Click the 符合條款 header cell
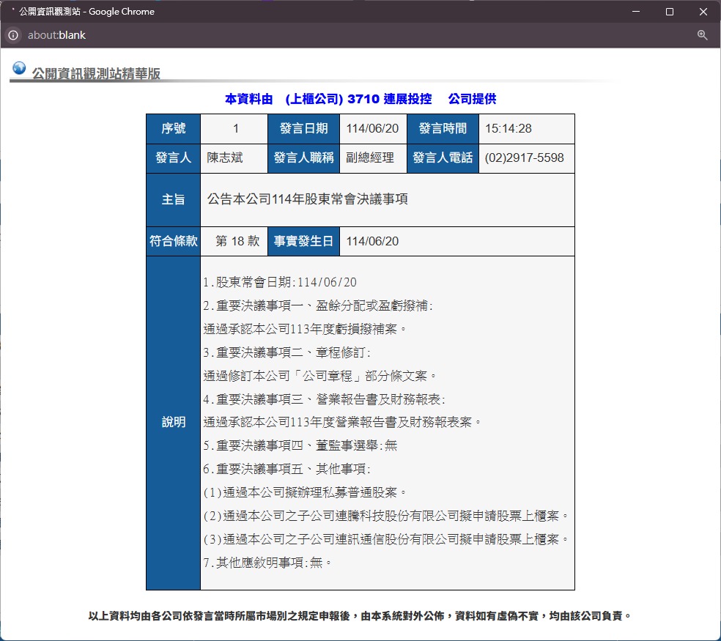 click(174, 242)
